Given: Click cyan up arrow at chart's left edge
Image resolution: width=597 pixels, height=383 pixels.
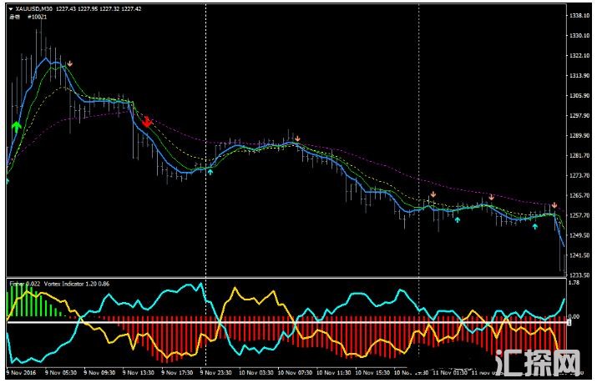Looking at the screenshot, I should click(x=8, y=180).
